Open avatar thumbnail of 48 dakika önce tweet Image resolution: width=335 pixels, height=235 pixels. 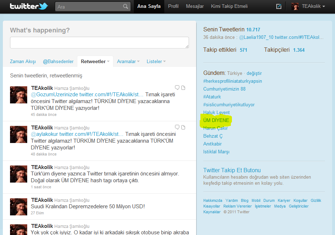coord(19,134)
